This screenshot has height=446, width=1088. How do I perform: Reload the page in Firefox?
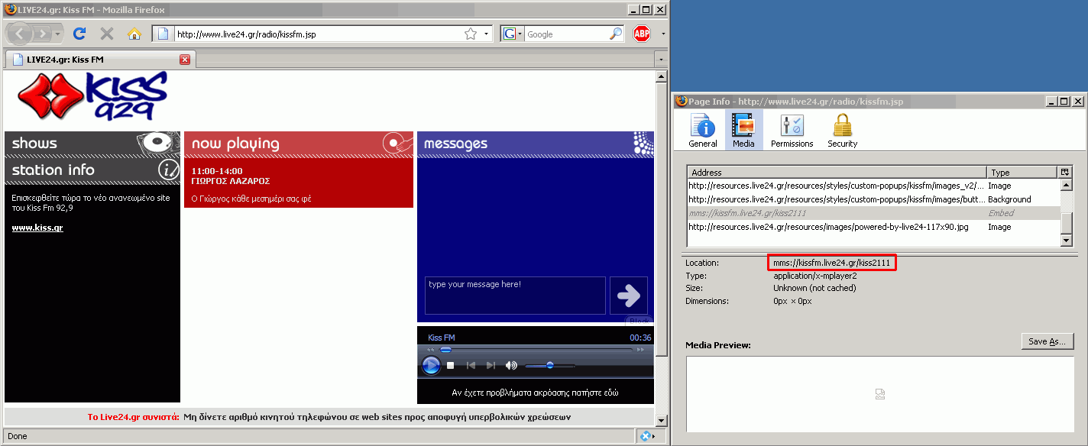pyautogui.click(x=79, y=34)
